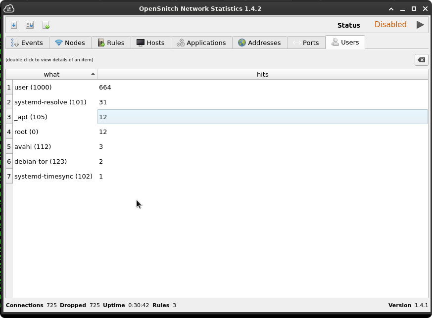Click hits value 3 for avahi

click(x=101, y=147)
